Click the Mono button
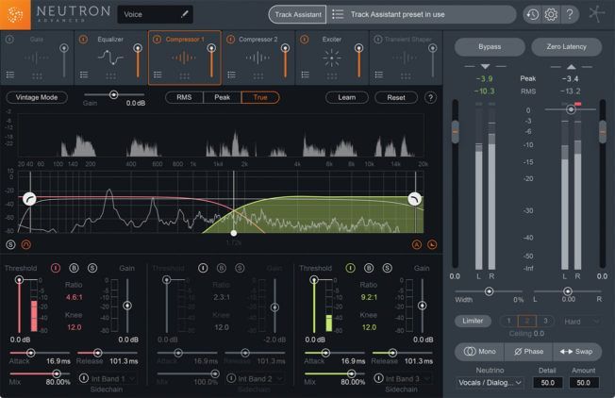This screenshot has width=615, height=398. tap(480, 352)
